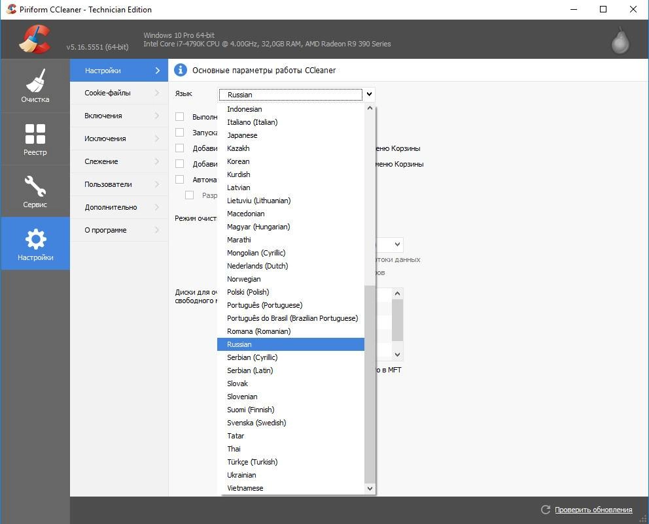Choose Nederlands (Dutch) language
The image size is (649, 524).
point(290,266)
